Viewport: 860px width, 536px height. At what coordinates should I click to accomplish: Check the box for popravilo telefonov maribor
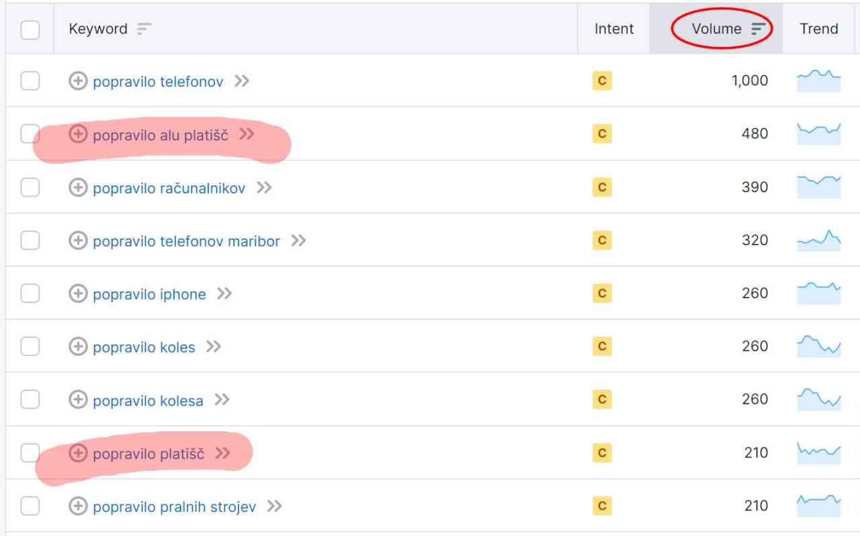[x=30, y=240]
